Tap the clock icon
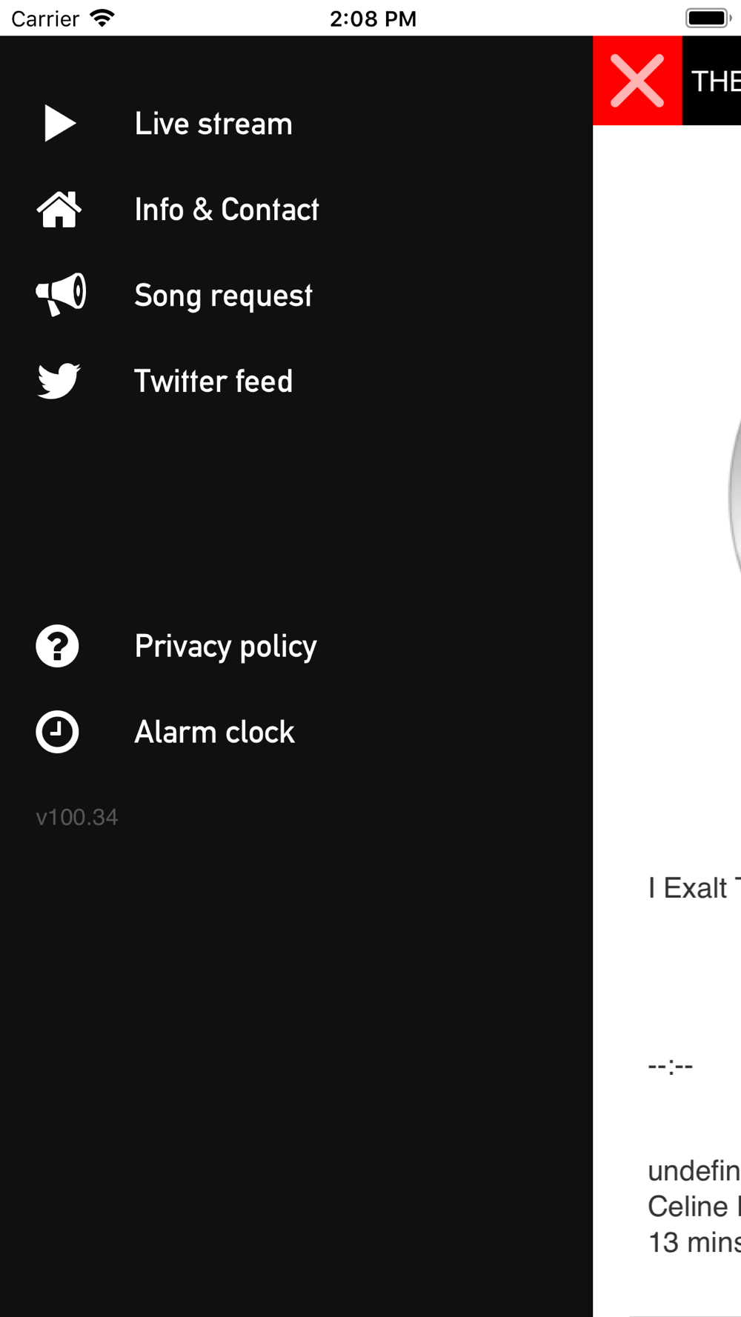Image resolution: width=741 pixels, height=1317 pixels. (57, 732)
